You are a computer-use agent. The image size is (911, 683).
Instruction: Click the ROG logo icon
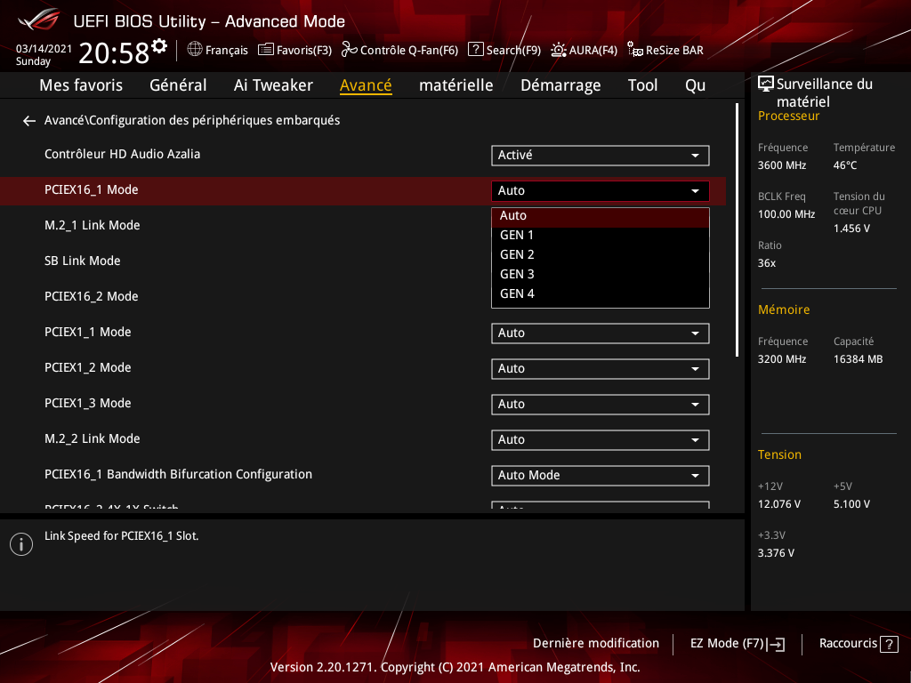(38, 20)
